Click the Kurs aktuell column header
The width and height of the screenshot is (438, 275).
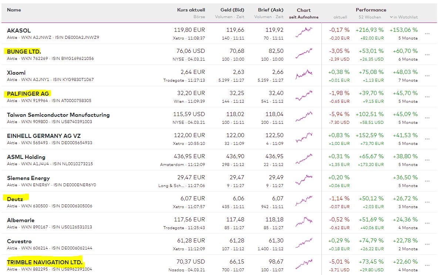point(191,10)
